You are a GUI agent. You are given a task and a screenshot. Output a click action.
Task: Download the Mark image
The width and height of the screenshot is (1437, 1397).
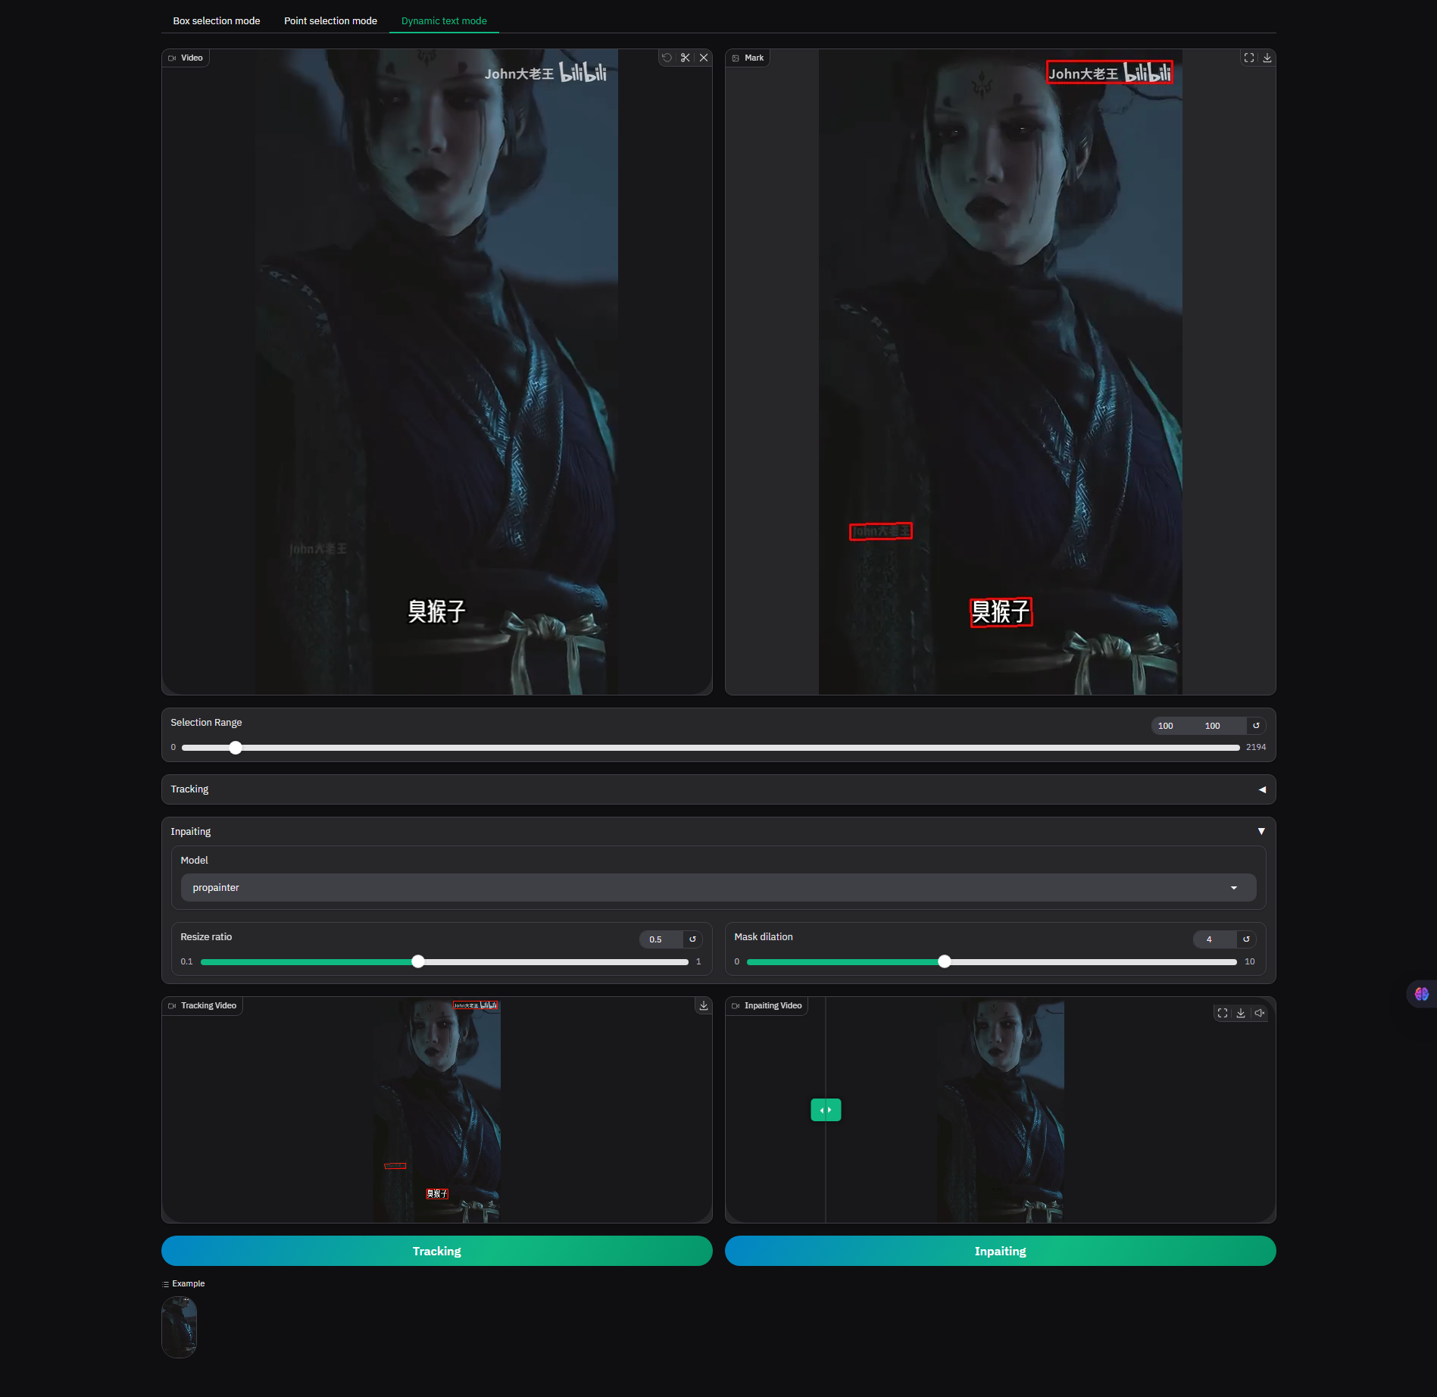pyautogui.click(x=1267, y=58)
